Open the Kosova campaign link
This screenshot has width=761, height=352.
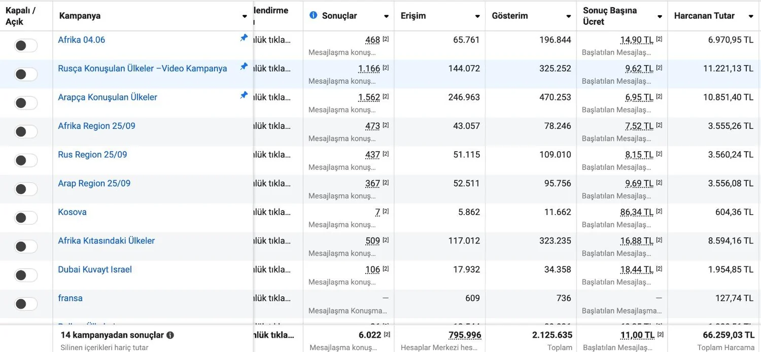[x=72, y=212]
